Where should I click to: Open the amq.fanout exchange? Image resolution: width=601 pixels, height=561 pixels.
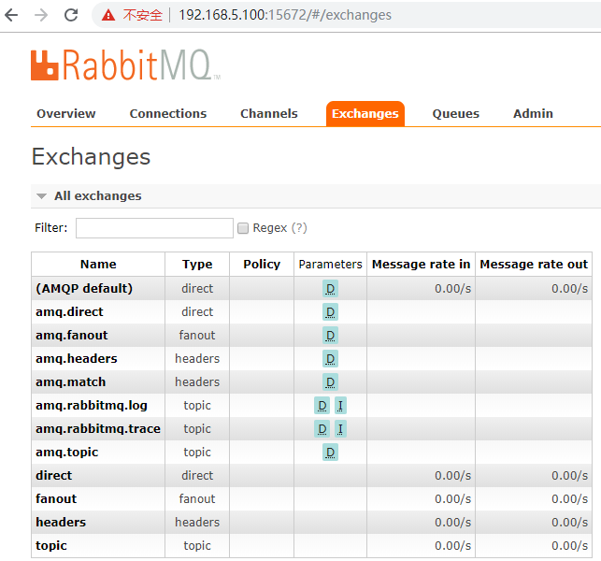pos(72,335)
